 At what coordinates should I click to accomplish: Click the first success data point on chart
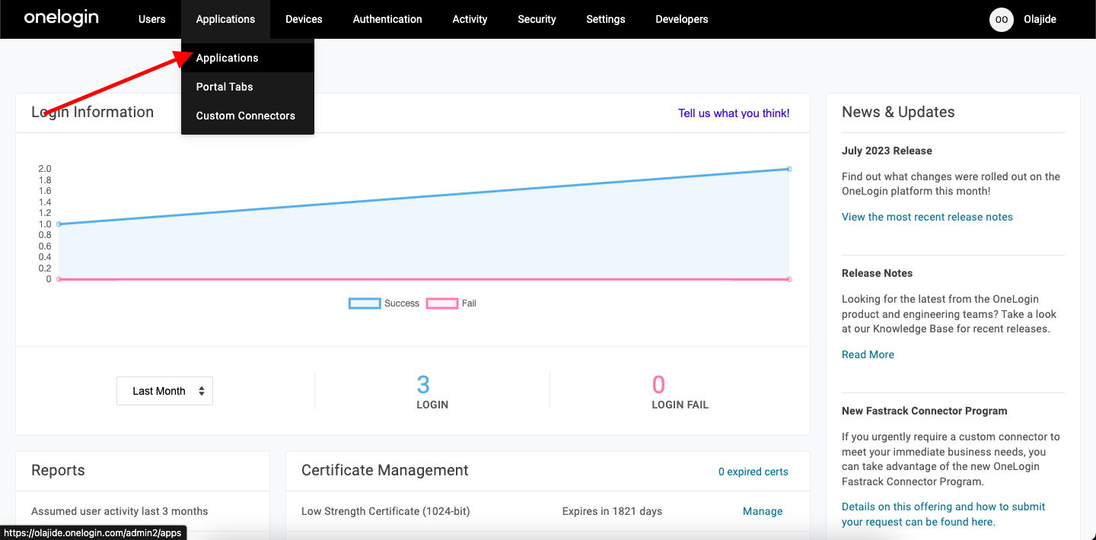[x=59, y=224]
